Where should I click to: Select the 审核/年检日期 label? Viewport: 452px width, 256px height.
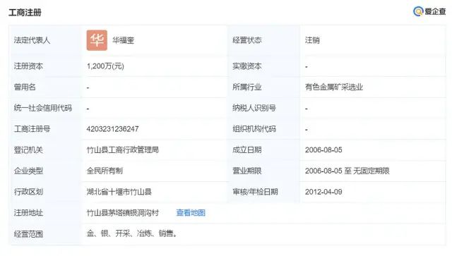[255, 192]
